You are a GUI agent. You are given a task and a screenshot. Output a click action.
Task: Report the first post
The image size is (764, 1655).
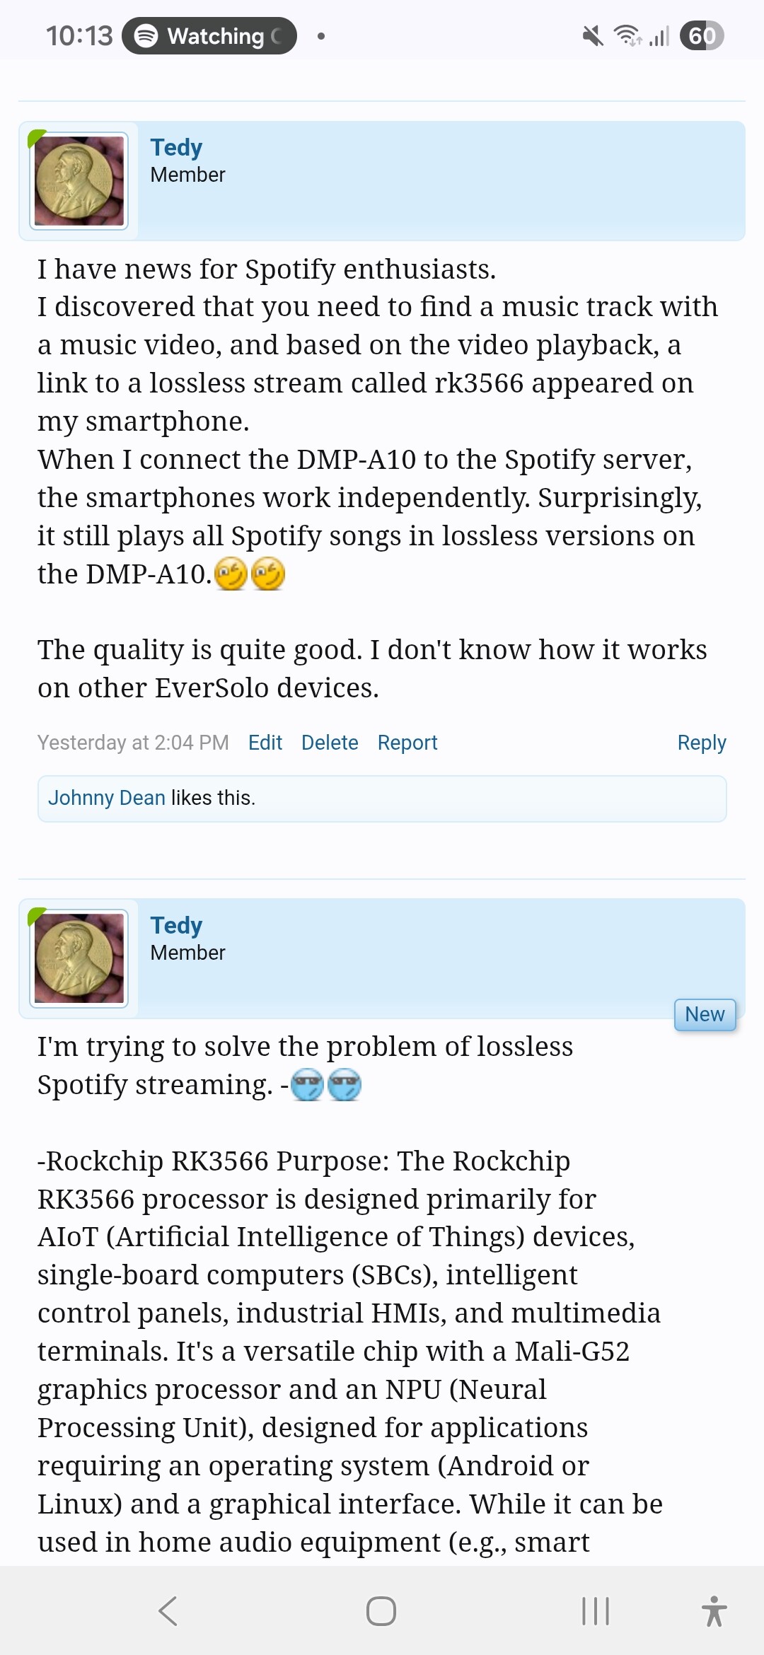tap(407, 743)
